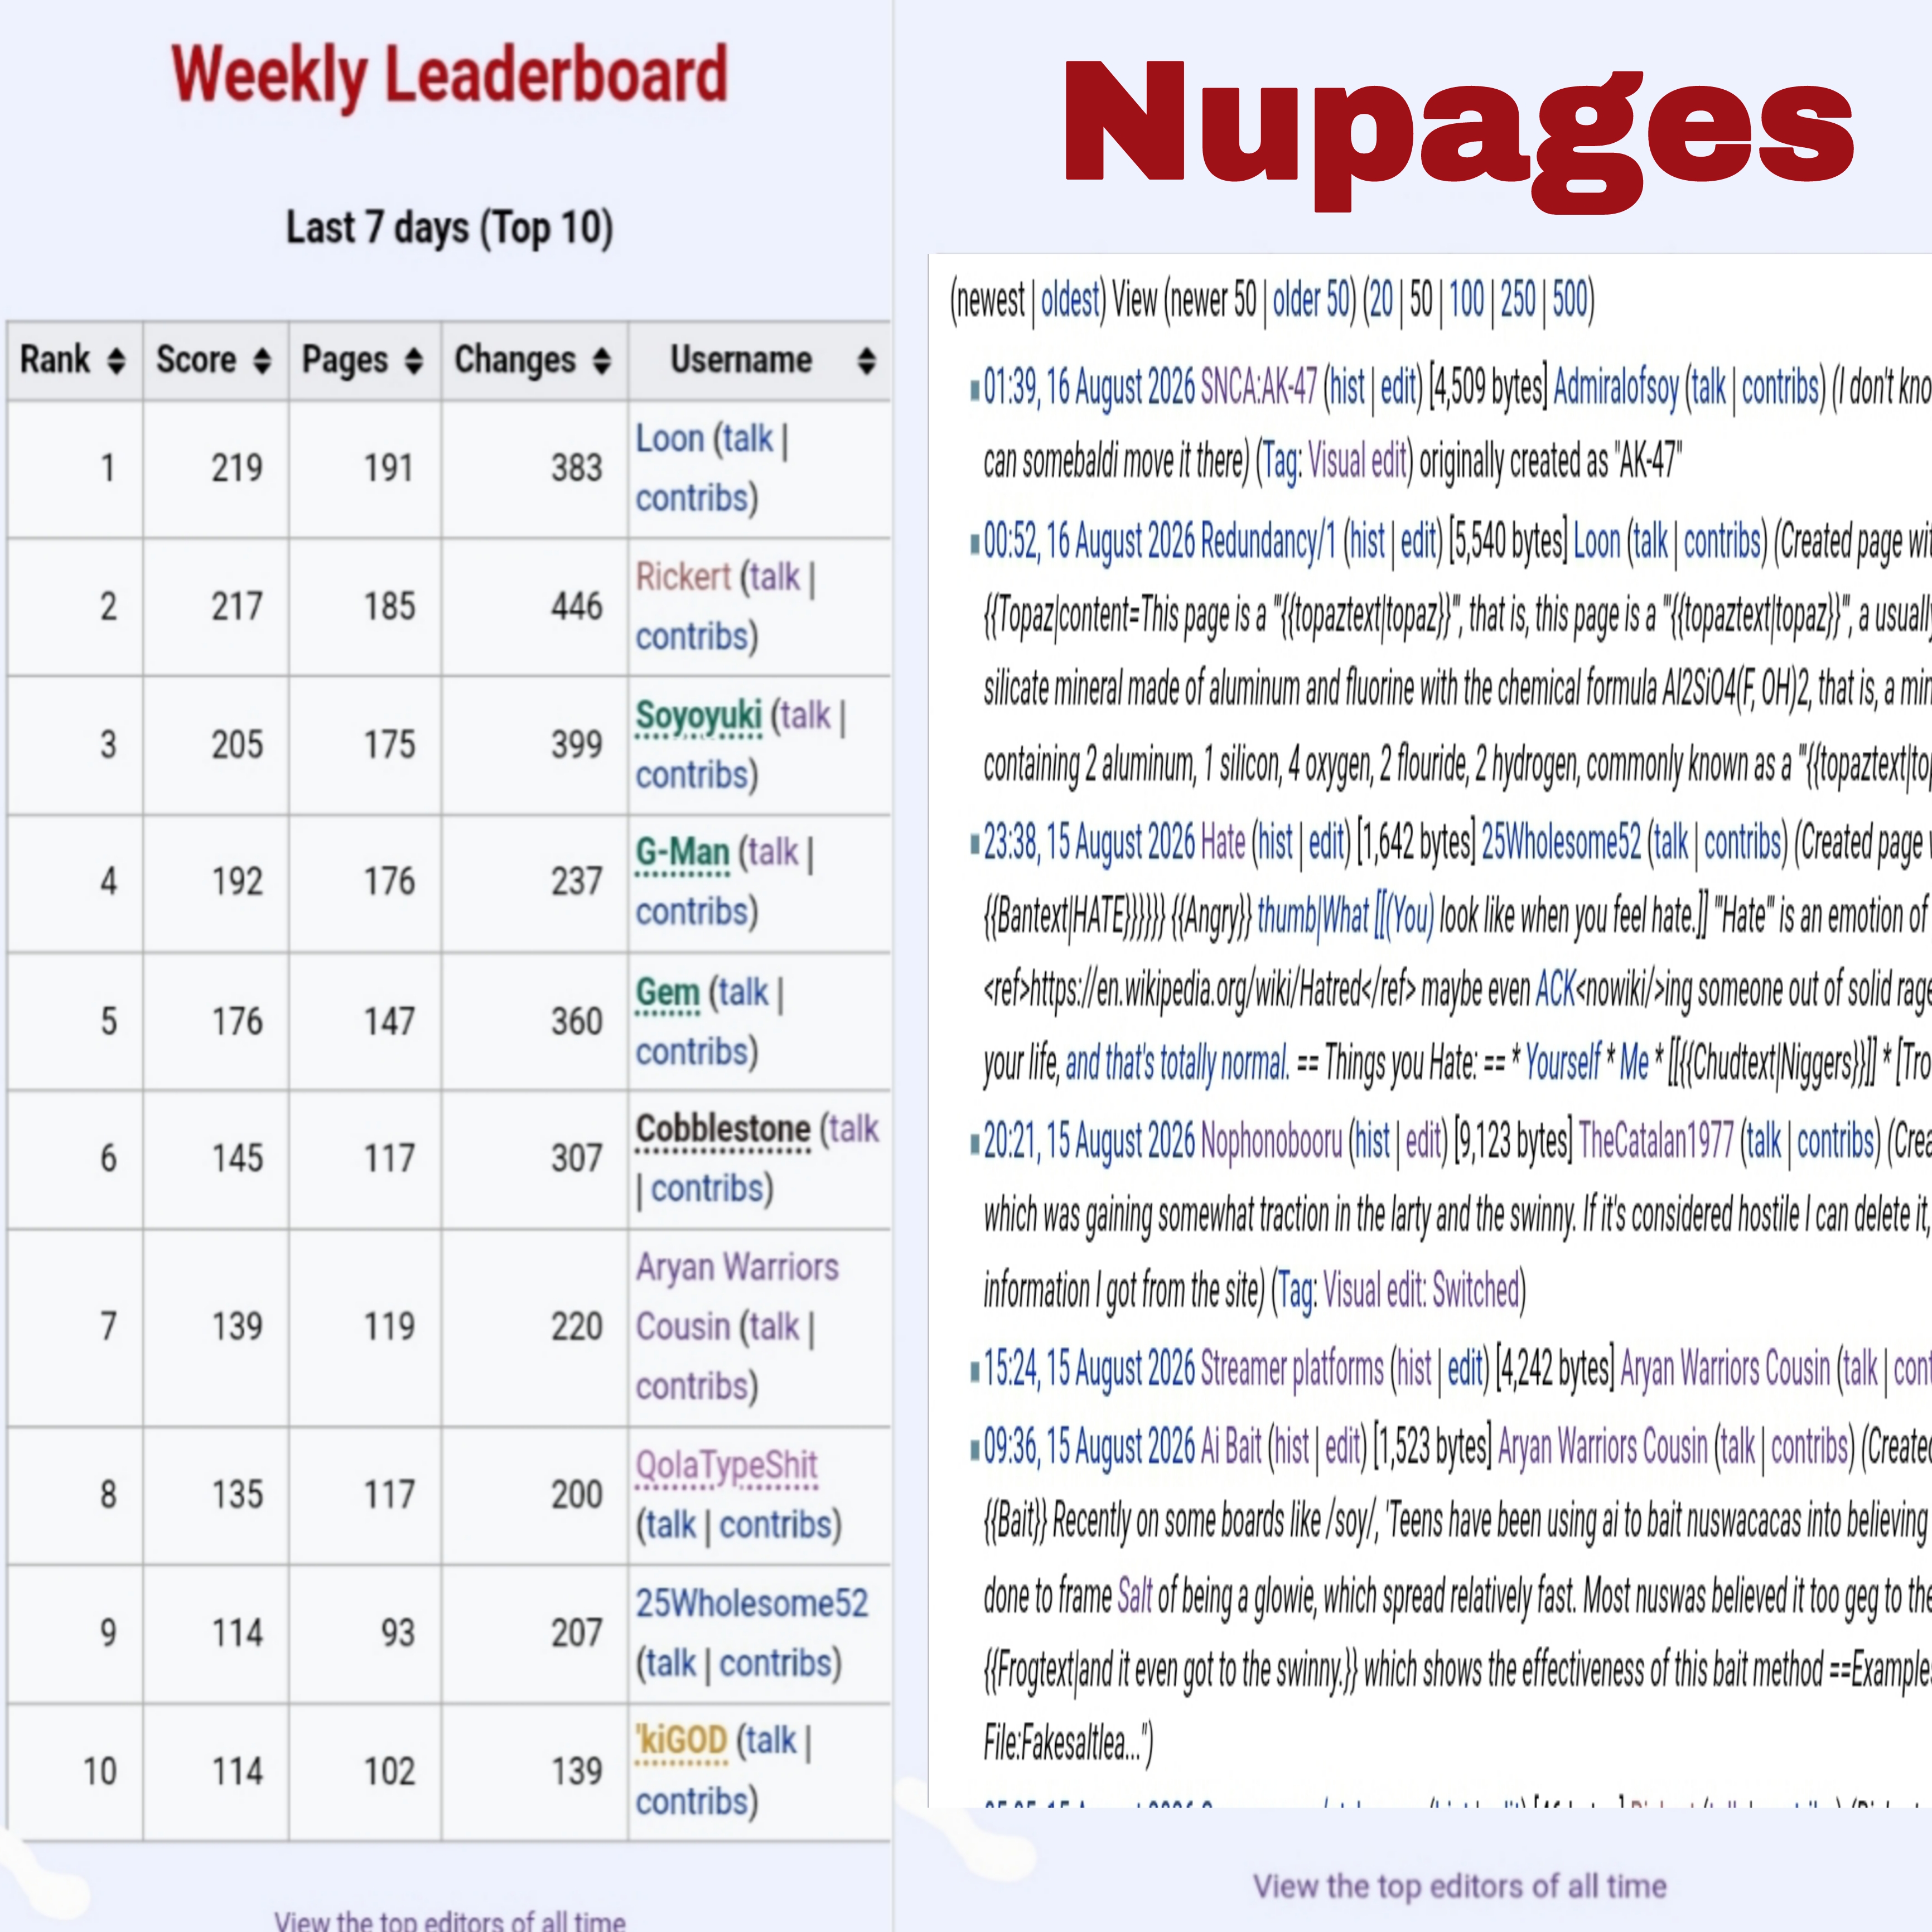Open the Ai Bait page
The image size is (1932, 1932).
[x=1231, y=1447]
